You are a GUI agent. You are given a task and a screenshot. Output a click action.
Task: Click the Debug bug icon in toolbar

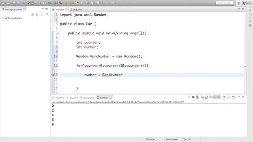point(50,3)
